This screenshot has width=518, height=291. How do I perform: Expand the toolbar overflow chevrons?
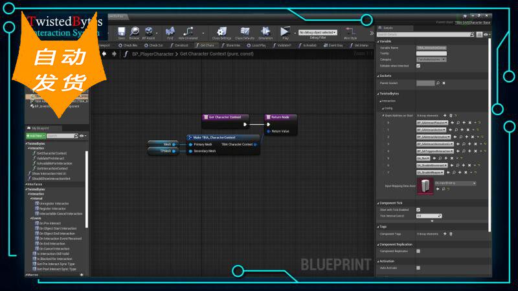point(372,34)
